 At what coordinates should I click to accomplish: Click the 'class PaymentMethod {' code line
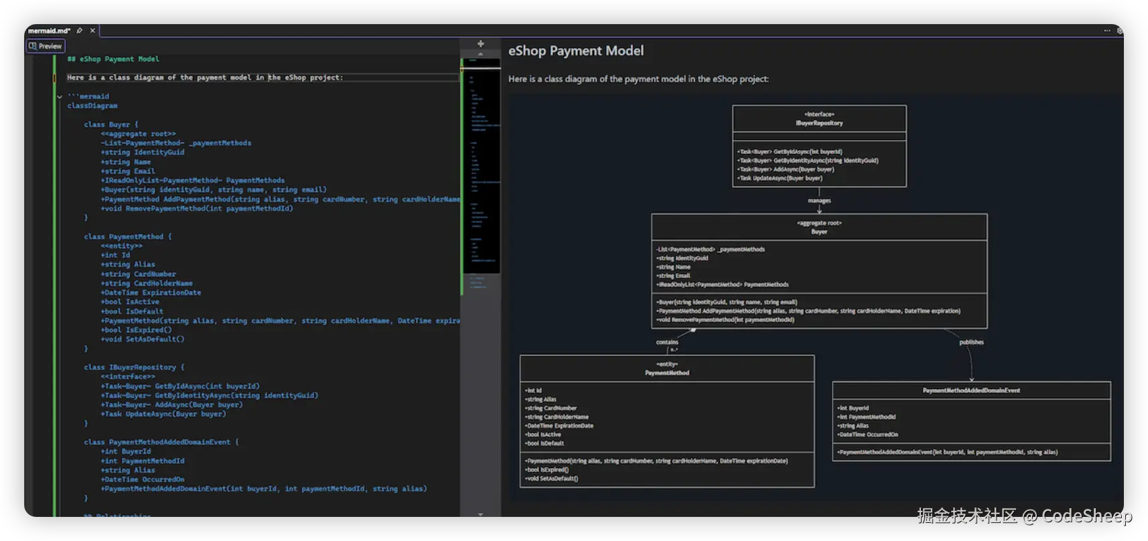click(x=127, y=236)
